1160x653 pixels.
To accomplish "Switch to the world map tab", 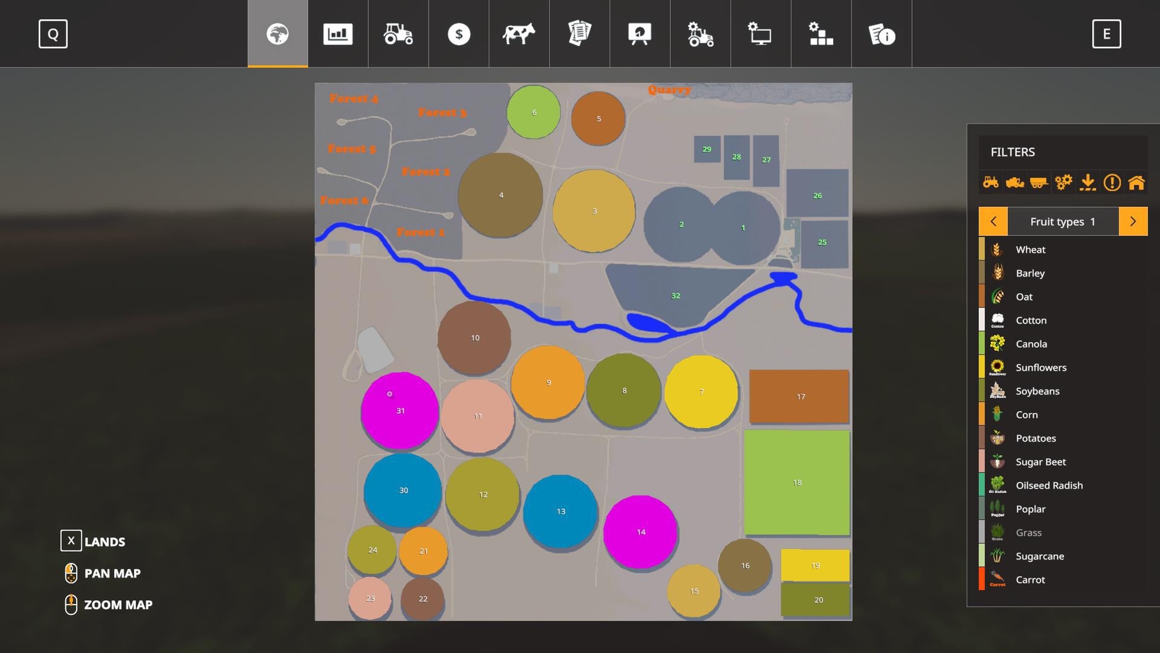I will (x=278, y=34).
